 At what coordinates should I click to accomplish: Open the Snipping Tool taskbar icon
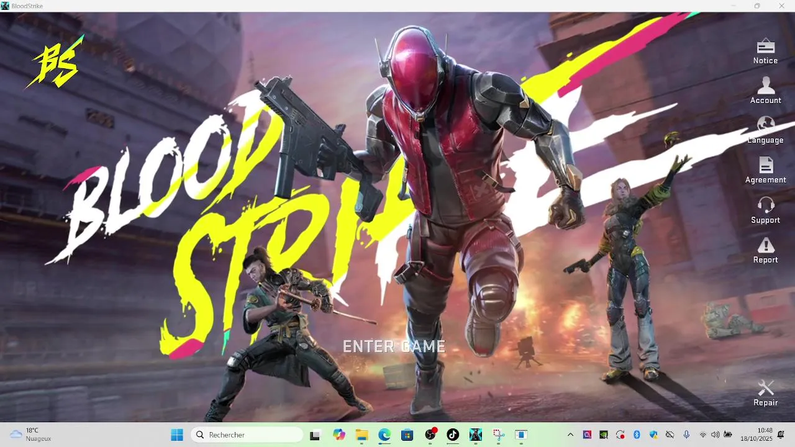499,435
